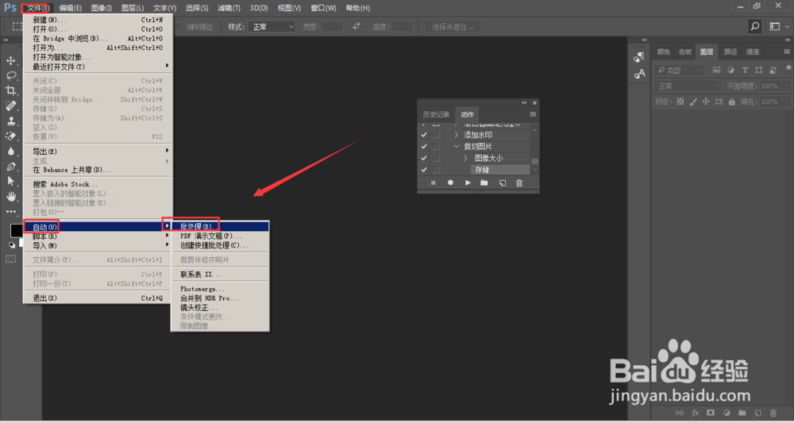Toggle the checkmark for 存储 step

424,170
